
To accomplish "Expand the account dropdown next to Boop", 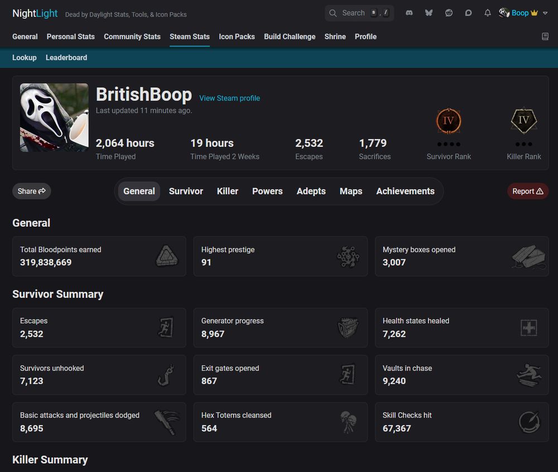I will point(544,13).
